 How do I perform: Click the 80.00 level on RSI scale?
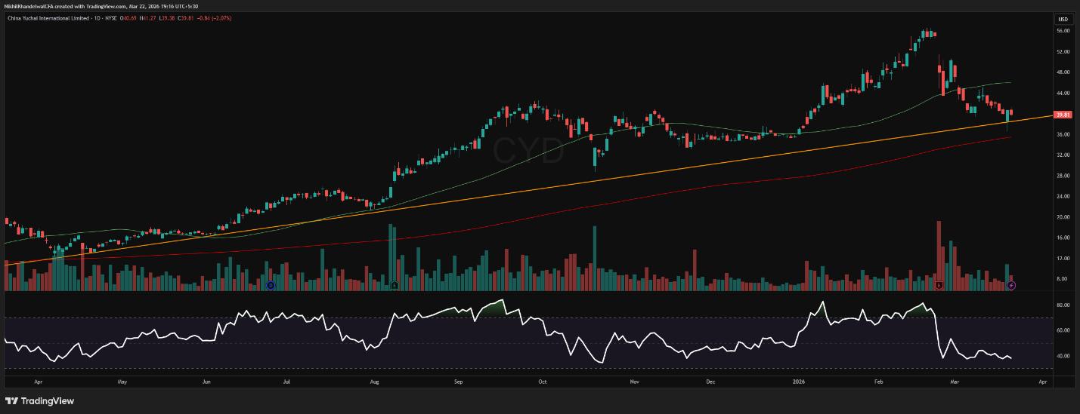tap(1063, 305)
